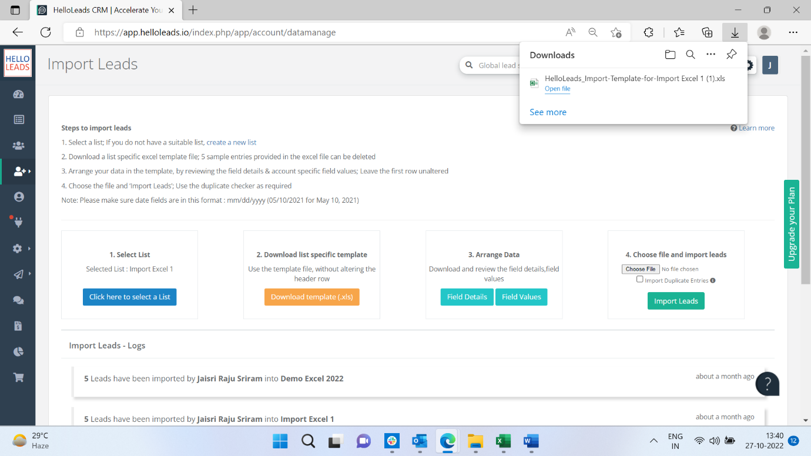
Task: Open the user profile circle sidebar icon
Action: pos(19,197)
